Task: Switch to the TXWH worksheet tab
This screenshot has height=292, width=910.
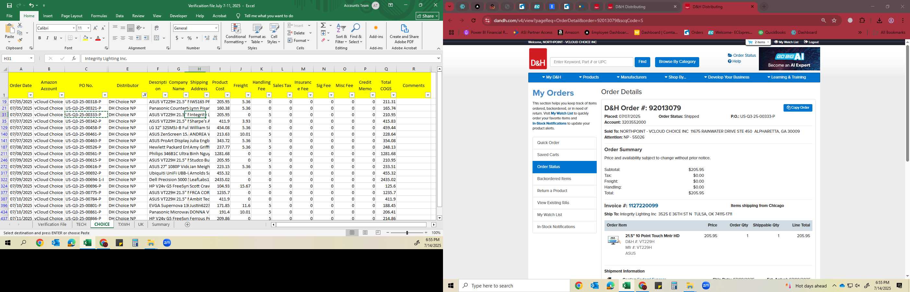Action: (124, 225)
